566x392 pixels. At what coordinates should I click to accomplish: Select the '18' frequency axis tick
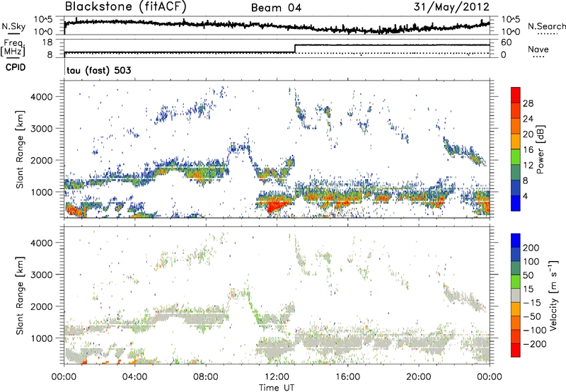(47, 42)
